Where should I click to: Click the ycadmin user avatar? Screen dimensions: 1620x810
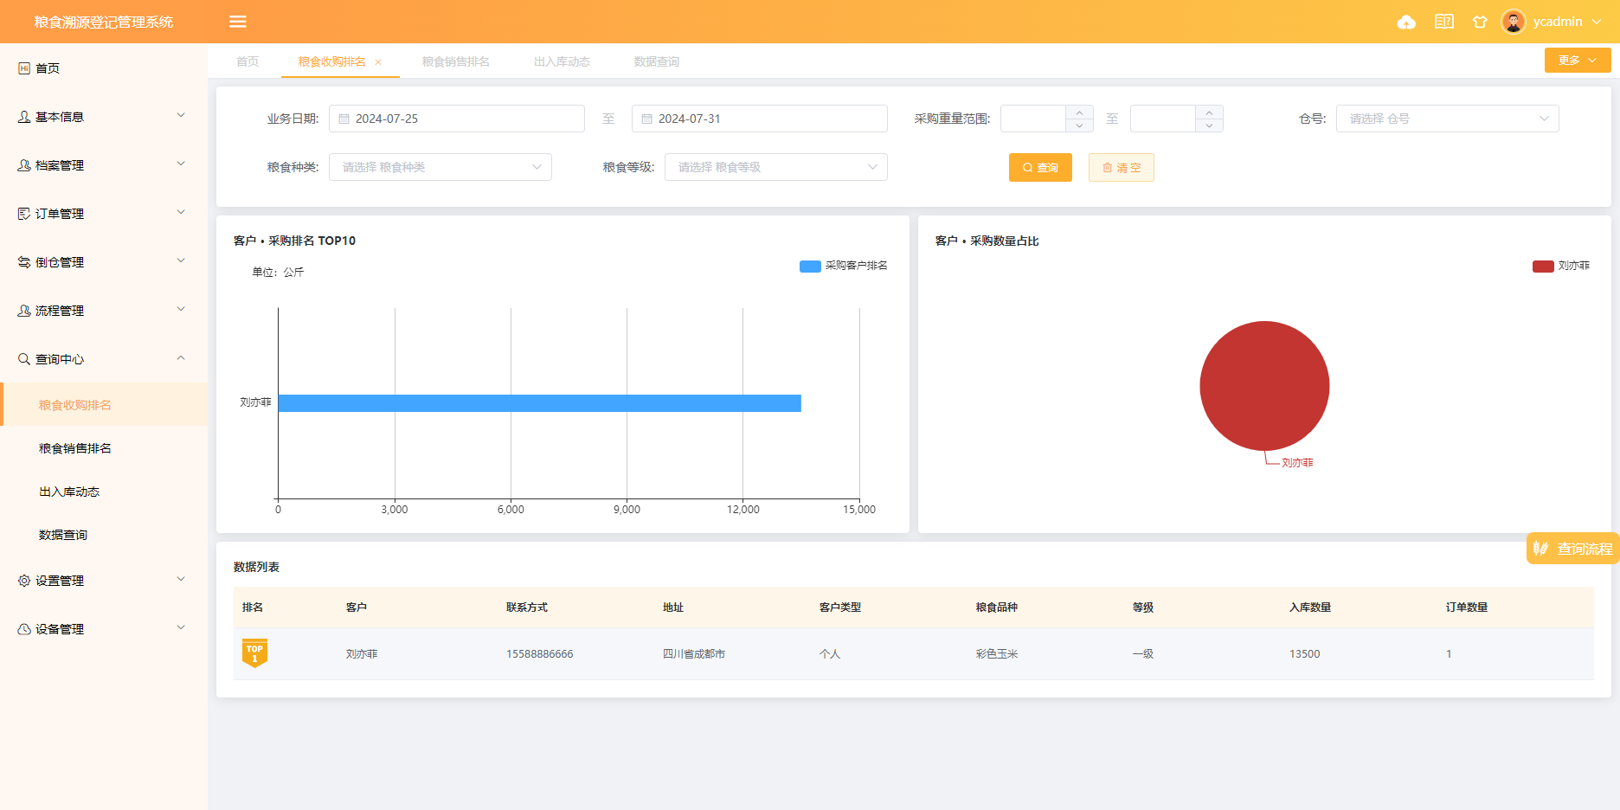click(x=1513, y=22)
